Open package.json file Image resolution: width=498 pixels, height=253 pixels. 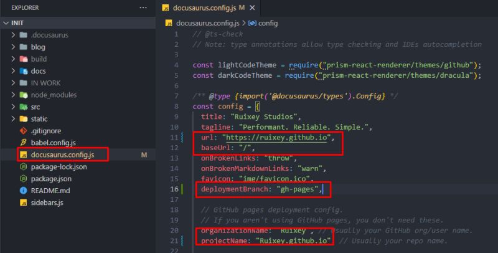pyautogui.click(x=51, y=179)
